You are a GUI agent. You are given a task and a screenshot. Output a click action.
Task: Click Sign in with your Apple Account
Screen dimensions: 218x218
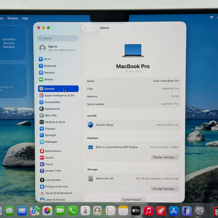click(x=57, y=48)
